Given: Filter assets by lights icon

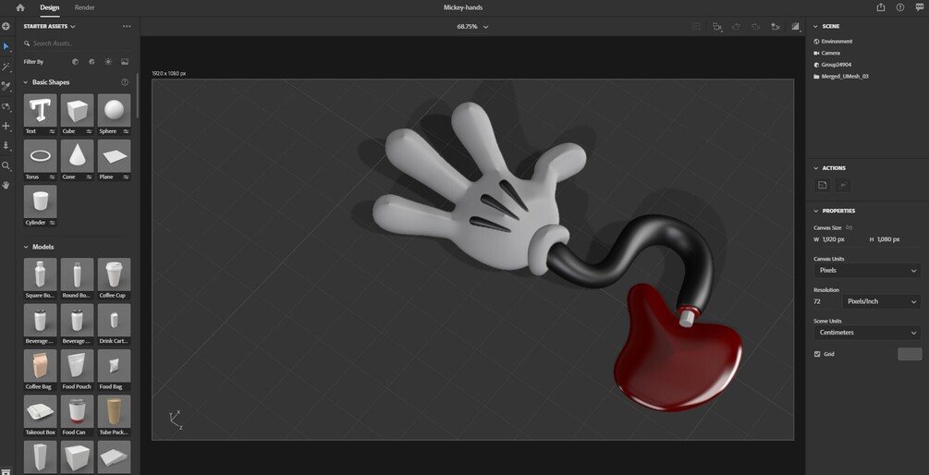Looking at the screenshot, I should pyautogui.click(x=108, y=62).
